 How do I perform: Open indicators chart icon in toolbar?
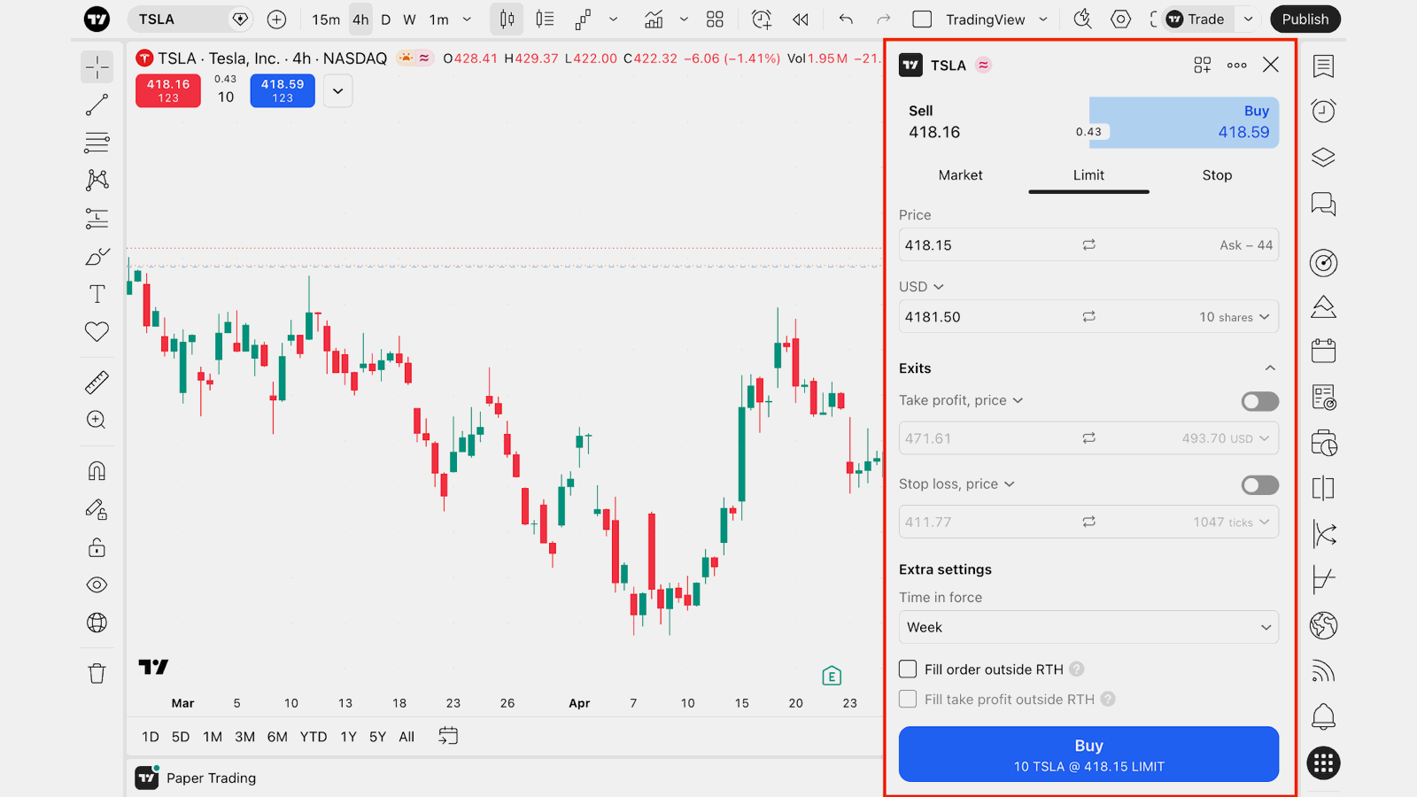654,19
